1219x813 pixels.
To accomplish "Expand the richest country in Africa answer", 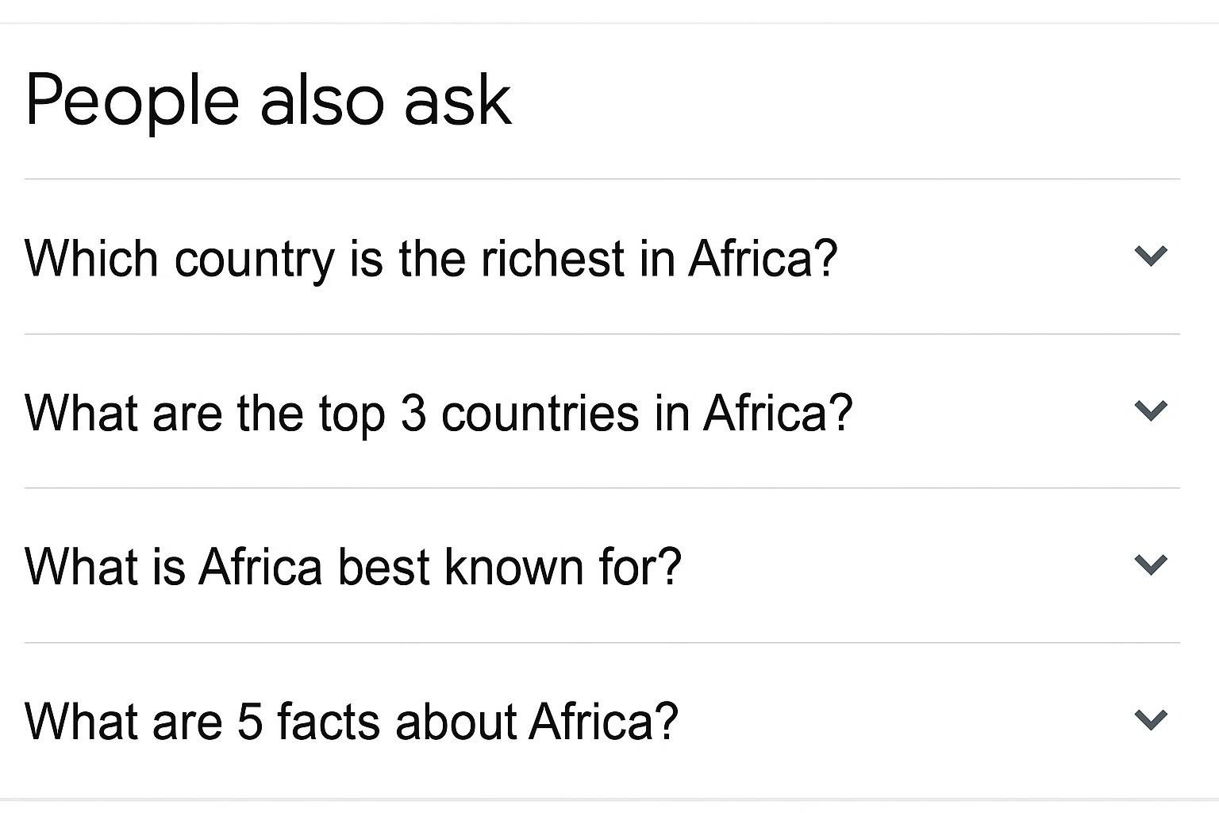I will click(1151, 256).
